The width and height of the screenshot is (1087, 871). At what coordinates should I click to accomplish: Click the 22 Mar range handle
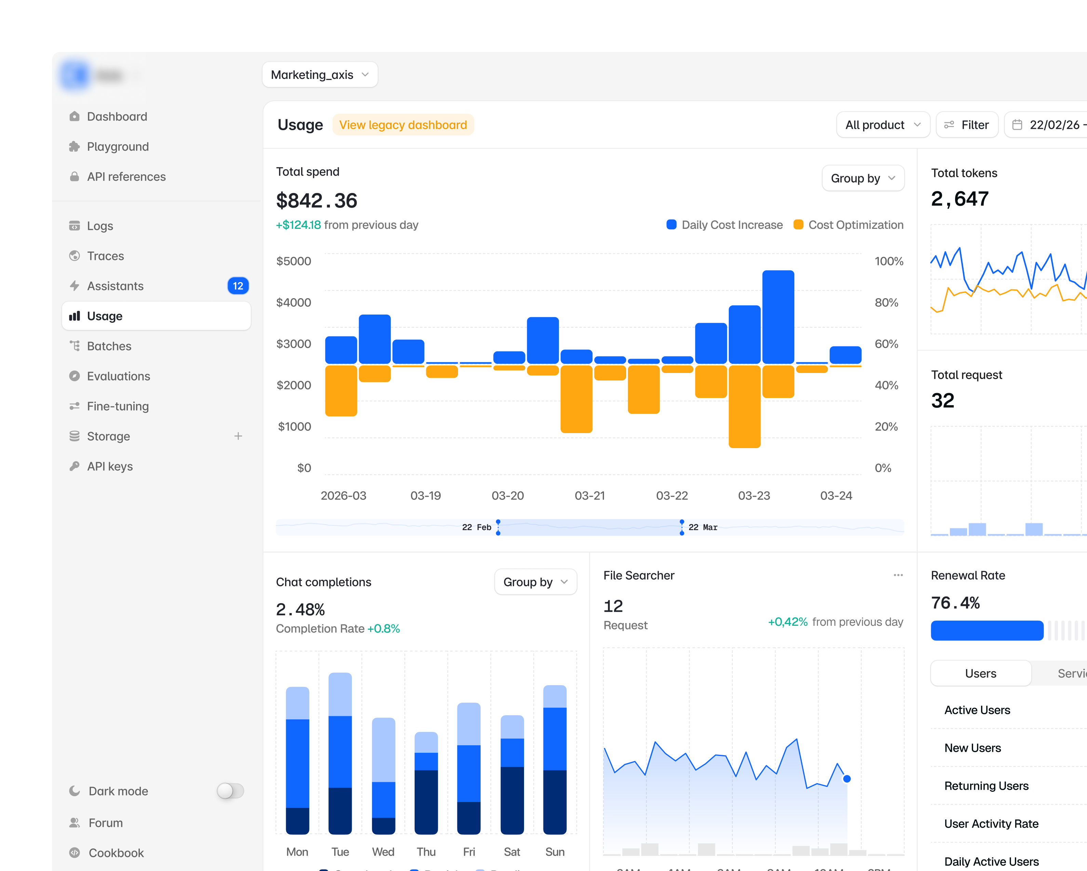682,527
